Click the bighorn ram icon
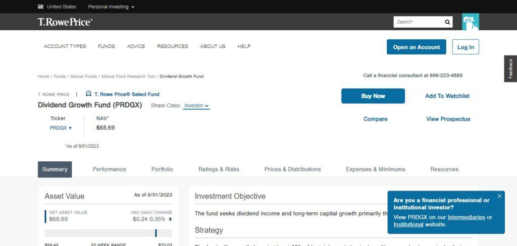Screen dimensions: 517x246 [x=470, y=22]
